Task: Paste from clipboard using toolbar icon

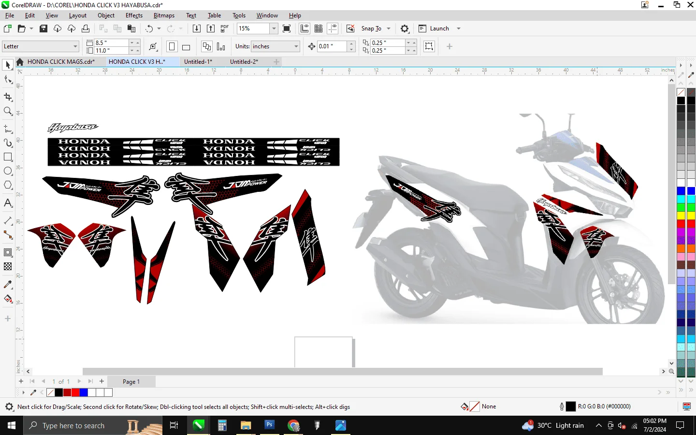Action: coord(131,29)
